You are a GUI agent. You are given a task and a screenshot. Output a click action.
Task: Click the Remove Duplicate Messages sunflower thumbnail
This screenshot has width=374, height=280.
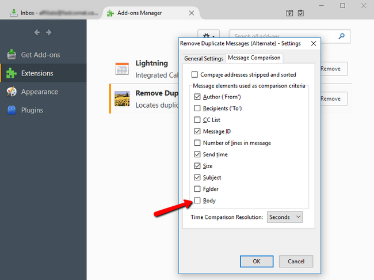coord(122,99)
